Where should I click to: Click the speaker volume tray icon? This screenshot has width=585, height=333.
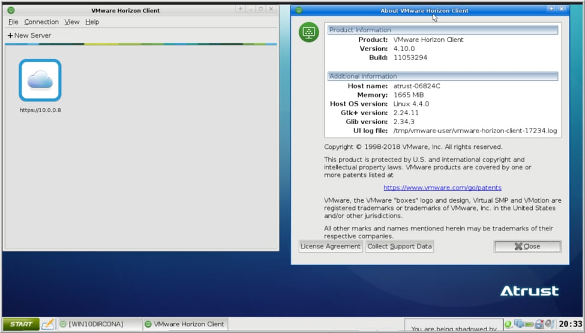pos(550,324)
